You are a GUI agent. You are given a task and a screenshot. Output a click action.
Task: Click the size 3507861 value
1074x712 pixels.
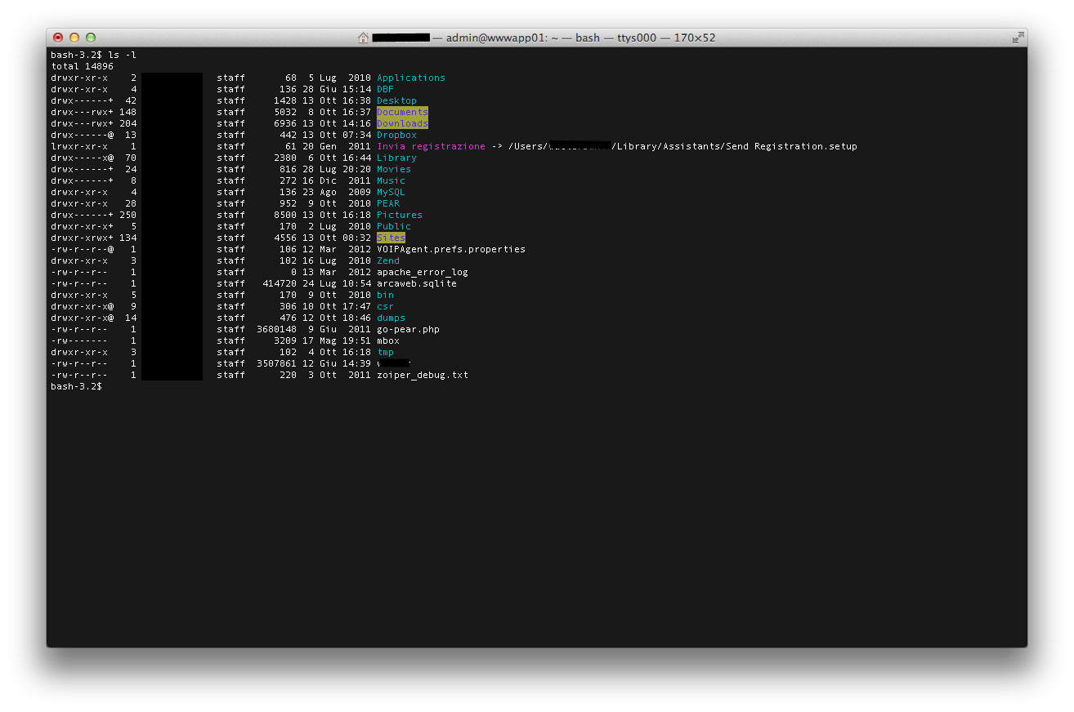(x=276, y=363)
